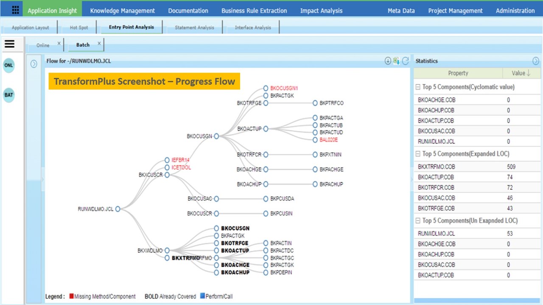Image resolution: width=543 pixels, height=305 pixels.
Task: Click the BKXWDLMO node circle
Action: [167, 251]
